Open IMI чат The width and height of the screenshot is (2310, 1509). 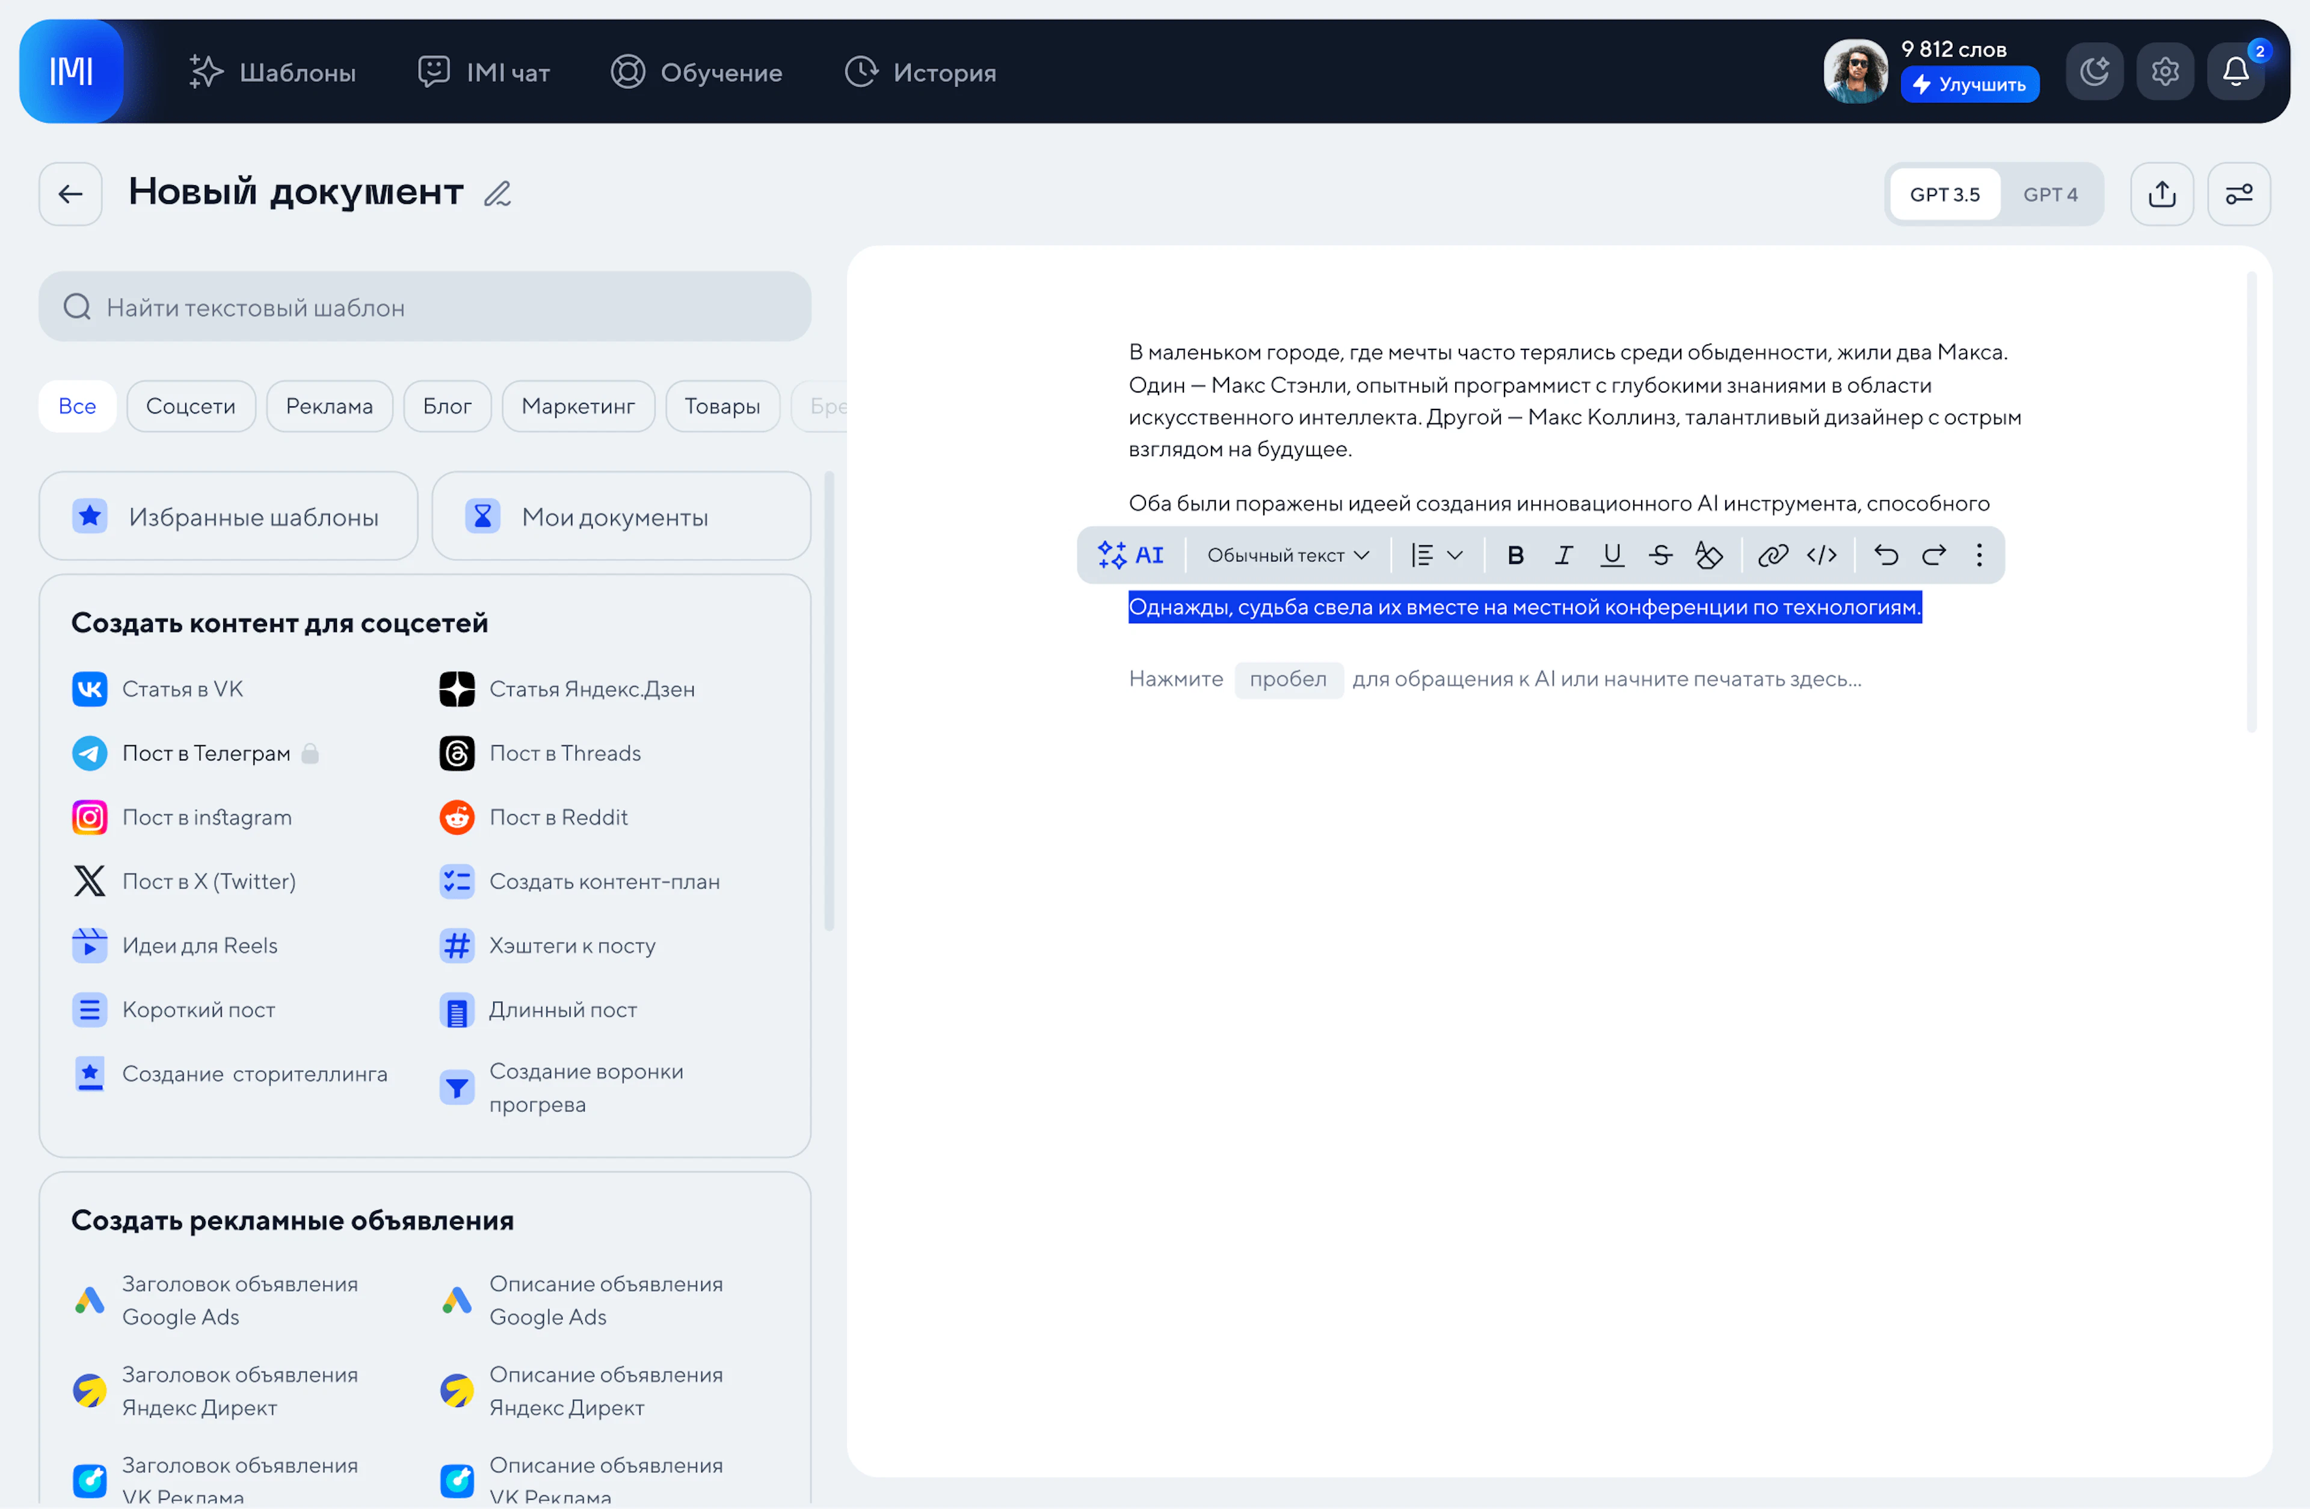[x=483, y=72]
